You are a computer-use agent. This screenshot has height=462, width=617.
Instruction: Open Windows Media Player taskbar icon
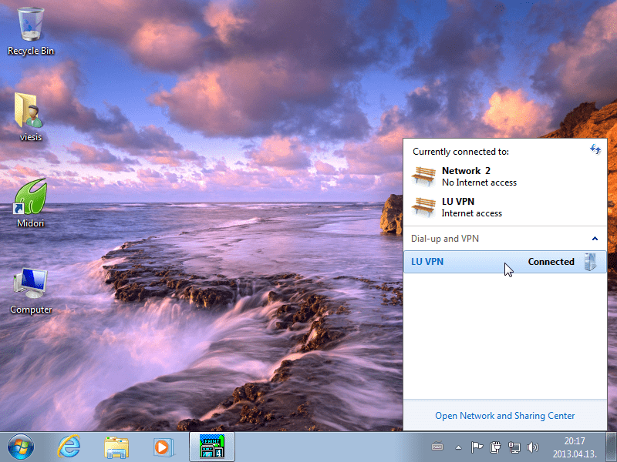click(164, 447)
